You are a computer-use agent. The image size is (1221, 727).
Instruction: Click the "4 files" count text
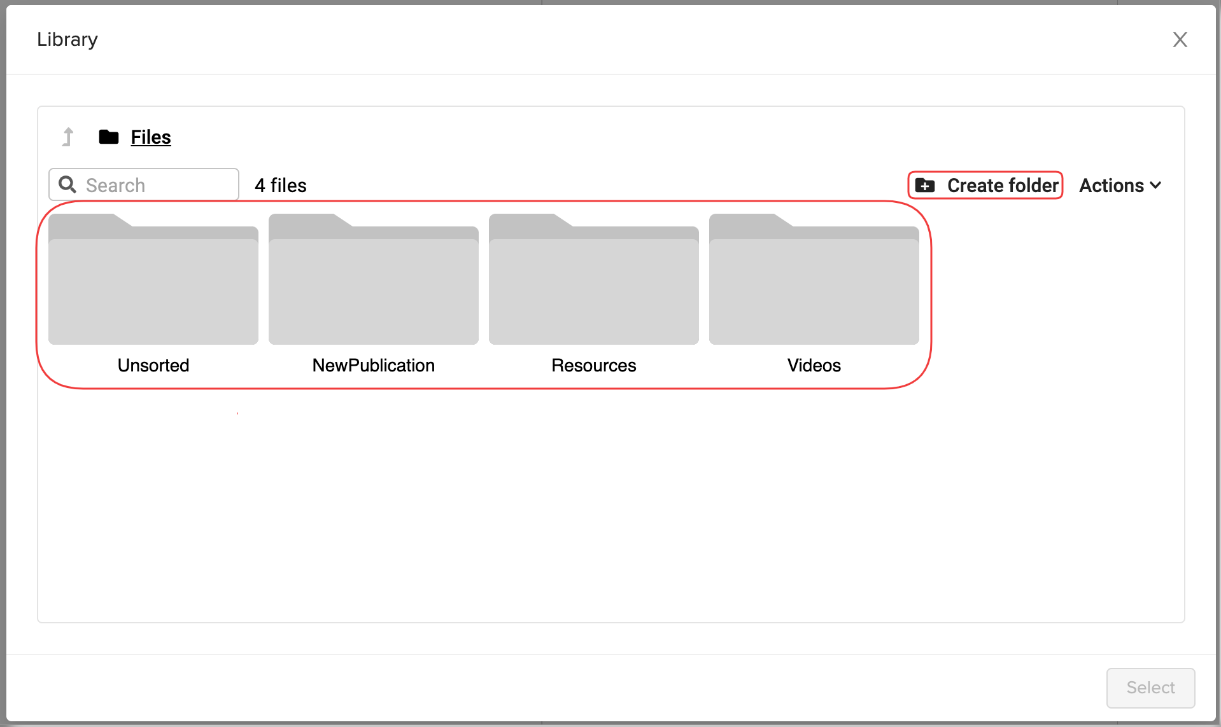coord(281,186)
